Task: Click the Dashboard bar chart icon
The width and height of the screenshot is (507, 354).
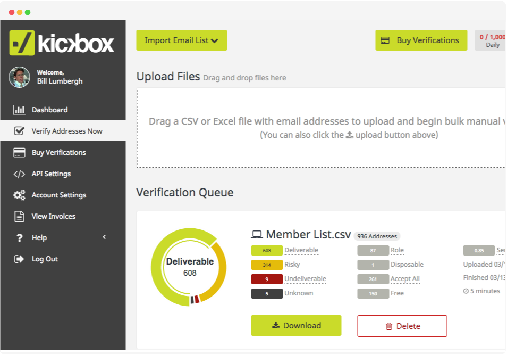Action: pyautogui.click(x=19, y=110)
